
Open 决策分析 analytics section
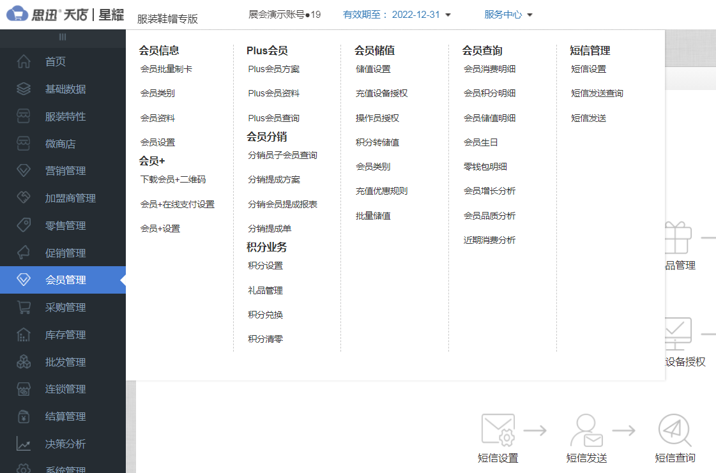[64, 444]
